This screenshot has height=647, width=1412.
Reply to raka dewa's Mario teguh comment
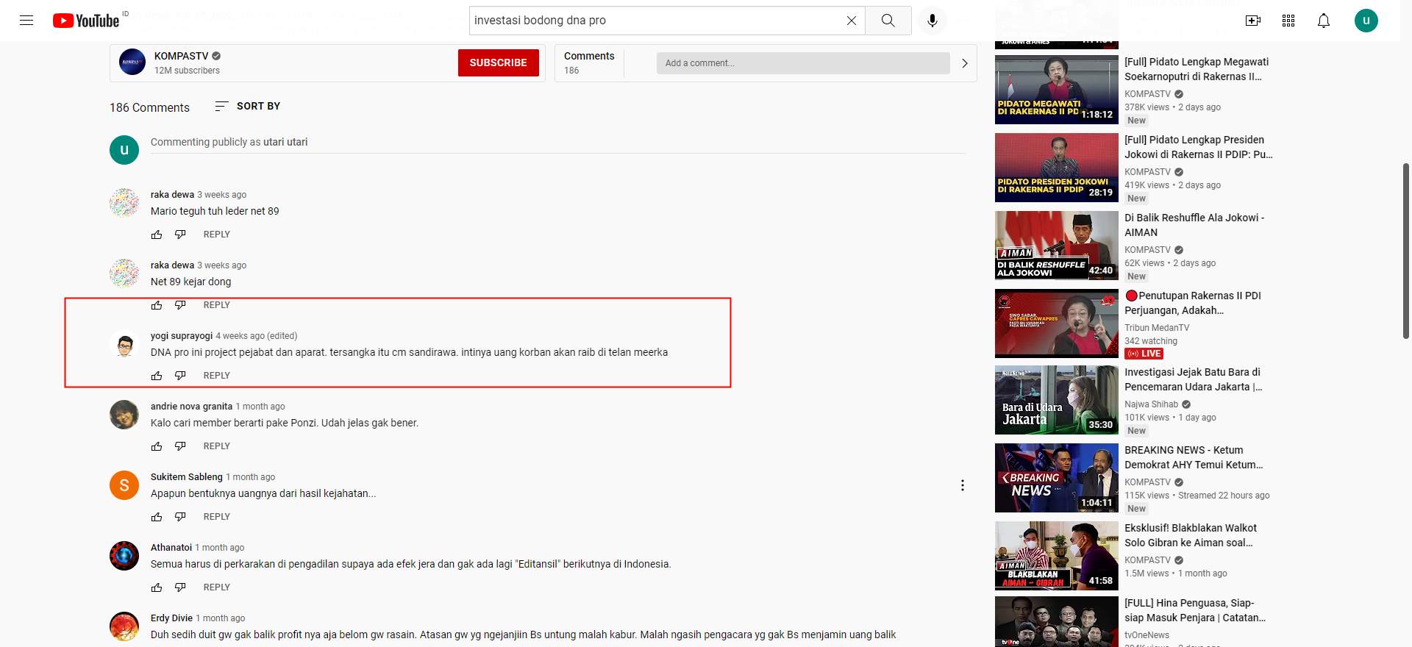(x=217, y=235)
